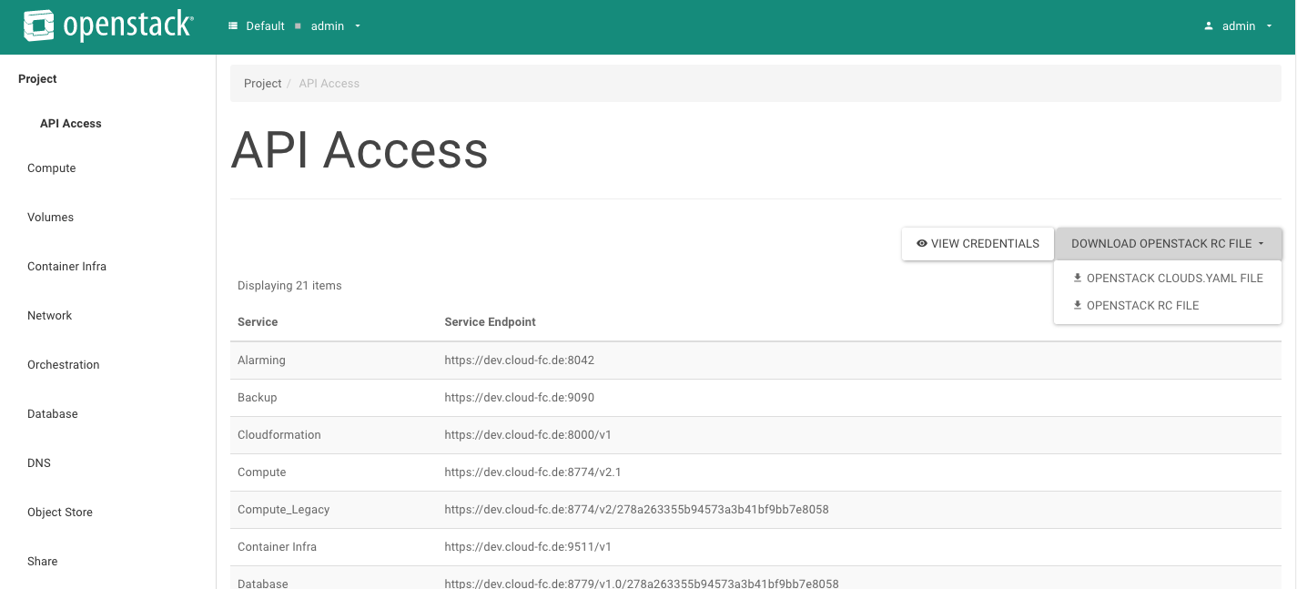Select OpenStack RC File menu entry
1297x589 pixels.
point(1168,306)
